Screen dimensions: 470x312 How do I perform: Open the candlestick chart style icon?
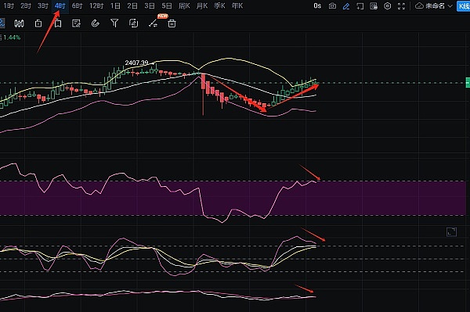19,23
